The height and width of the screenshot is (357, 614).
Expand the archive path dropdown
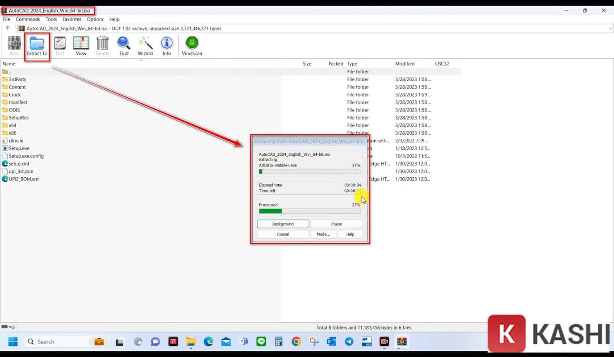pyautogui.click(x=610, y=29)
